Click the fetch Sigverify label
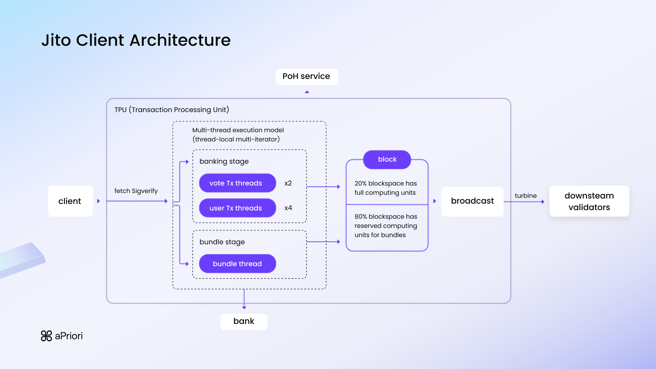The width and height of the screenshot is (656, 369). pyautogui.click(x=136, y=191)
